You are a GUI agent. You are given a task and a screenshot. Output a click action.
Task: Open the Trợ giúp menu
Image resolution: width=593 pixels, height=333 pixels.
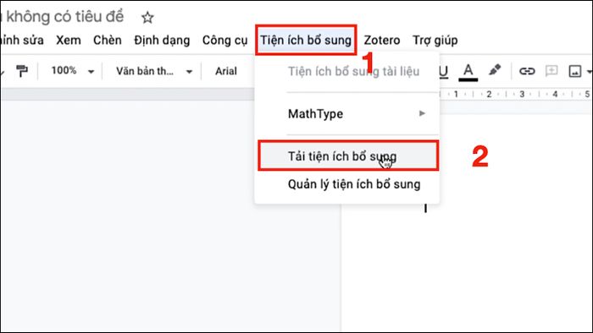[x=435, y=40]
